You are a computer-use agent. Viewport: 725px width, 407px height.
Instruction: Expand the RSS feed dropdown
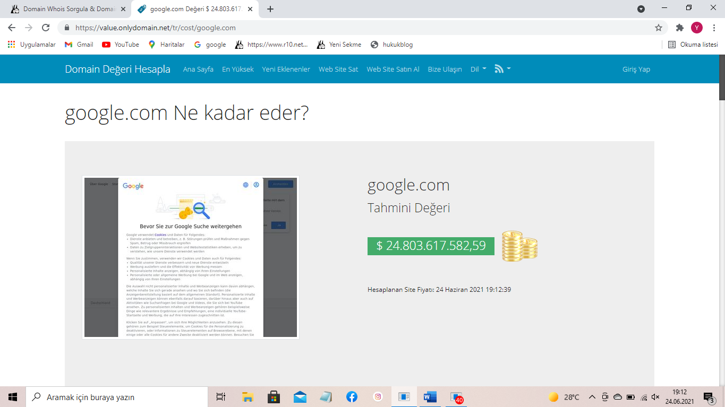(x=502, y=69)
